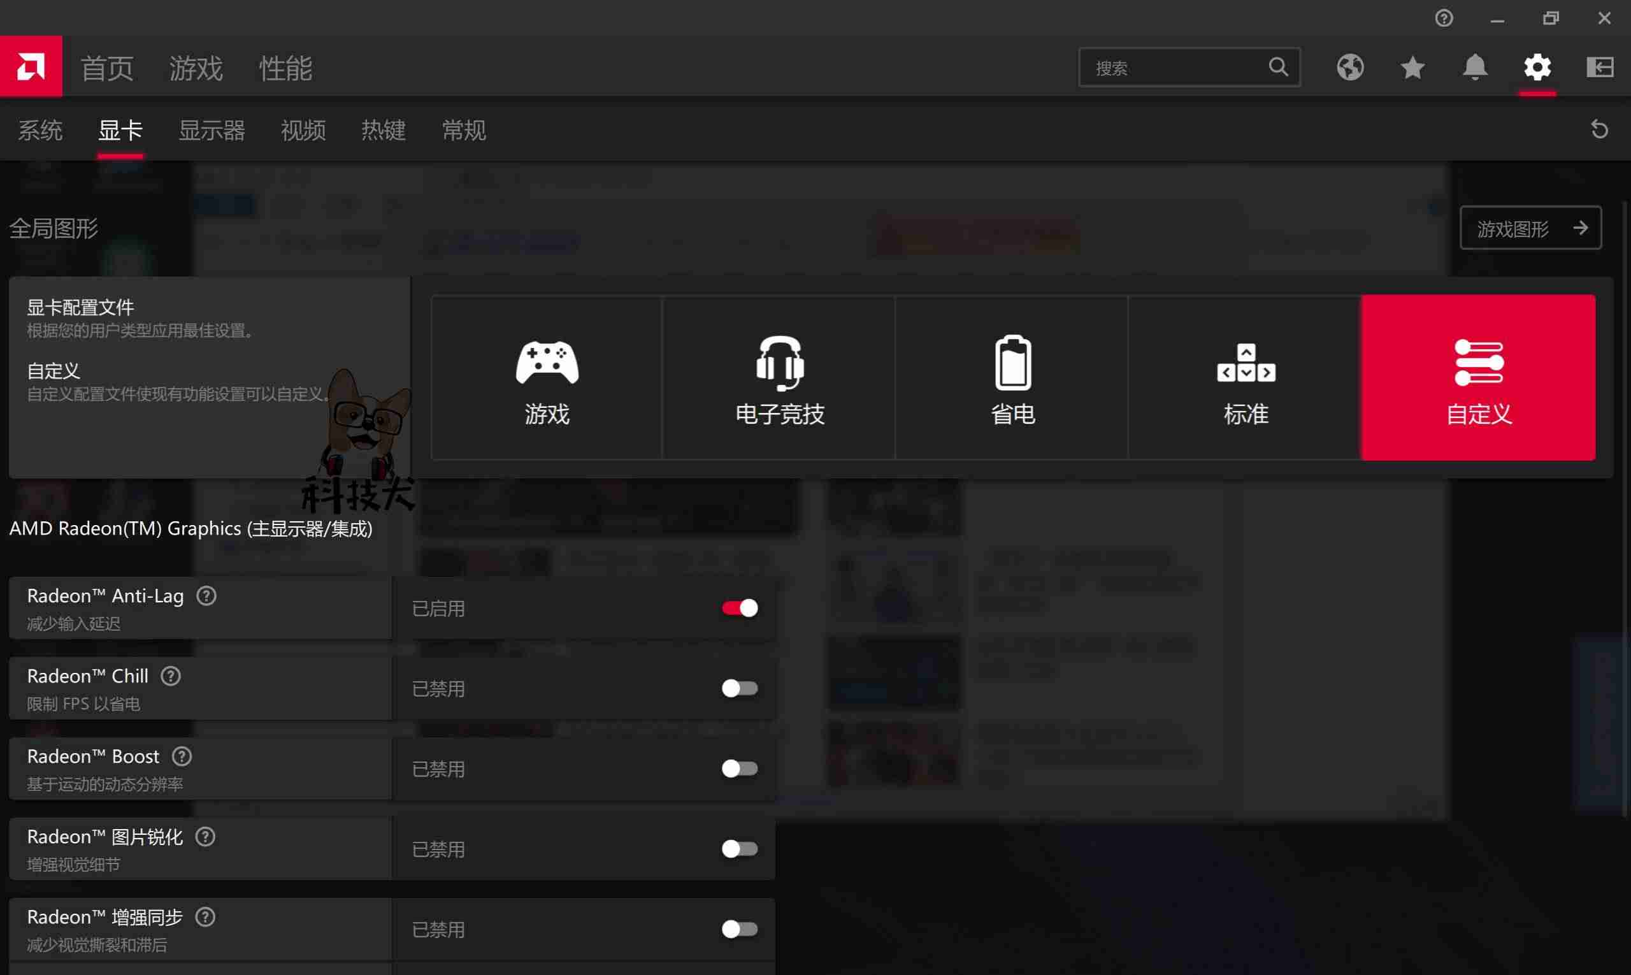Restore down the Radeon Software window
1631x975 pixels.
pos(1550,18)
